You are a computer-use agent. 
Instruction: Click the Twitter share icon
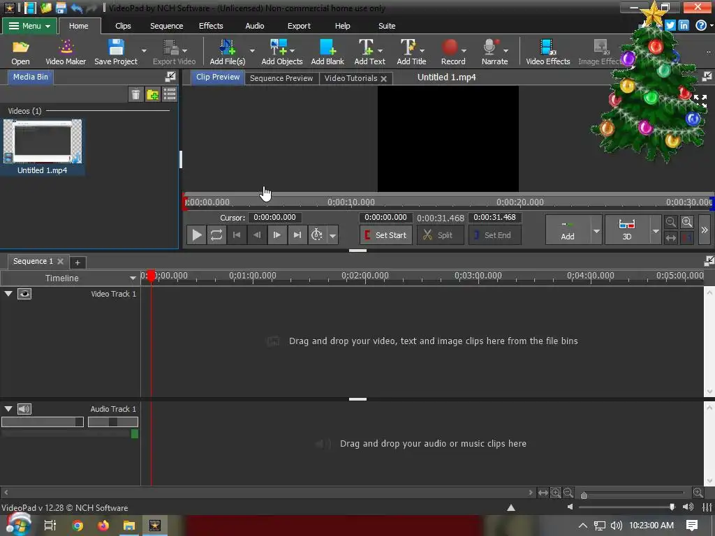pos(670,26)
